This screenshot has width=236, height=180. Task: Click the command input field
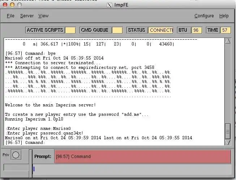132,169
